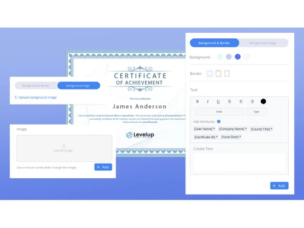Open Background Image tab in left panel

click(78, 86)
